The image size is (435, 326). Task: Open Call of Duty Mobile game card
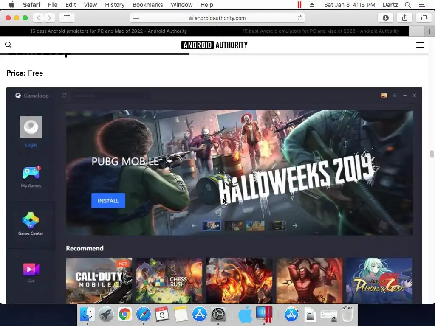tap(99, 280)
